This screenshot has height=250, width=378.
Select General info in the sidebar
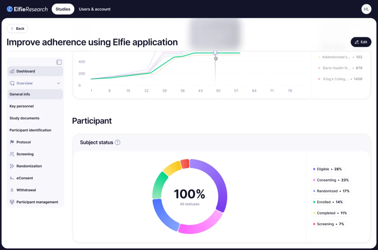[x=35, y=94]
